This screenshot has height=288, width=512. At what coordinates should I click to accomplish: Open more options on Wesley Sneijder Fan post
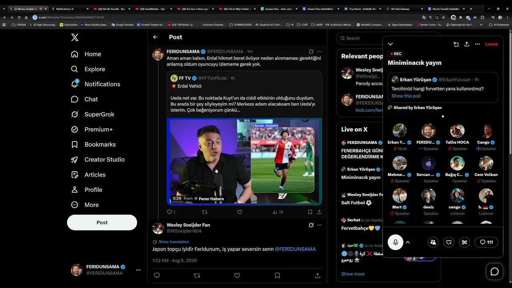pos(319,225)
